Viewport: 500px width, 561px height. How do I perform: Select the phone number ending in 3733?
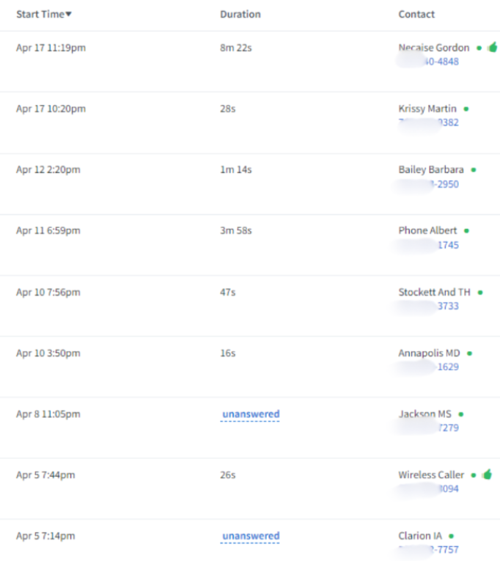pos(448,306)
